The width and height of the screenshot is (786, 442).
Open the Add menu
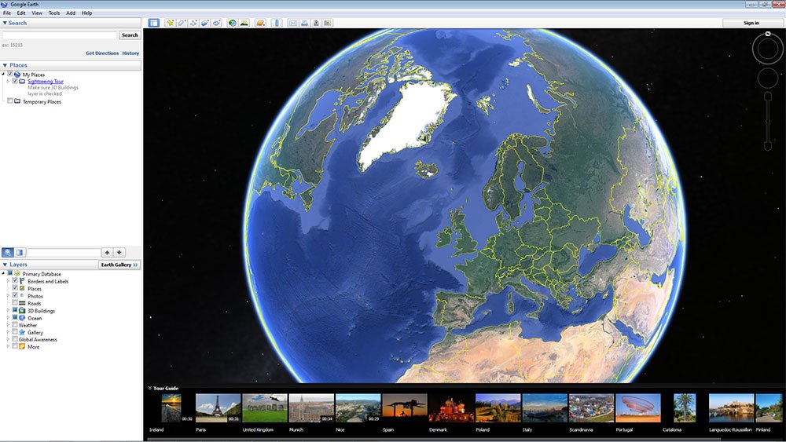(71, 13)
